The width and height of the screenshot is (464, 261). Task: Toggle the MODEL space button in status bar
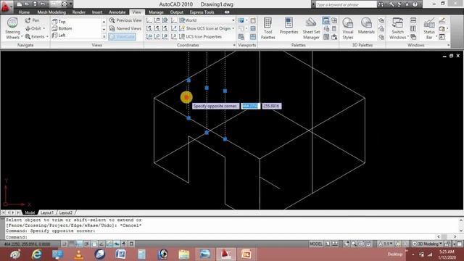pyautogui.click(x=316, y=244)
